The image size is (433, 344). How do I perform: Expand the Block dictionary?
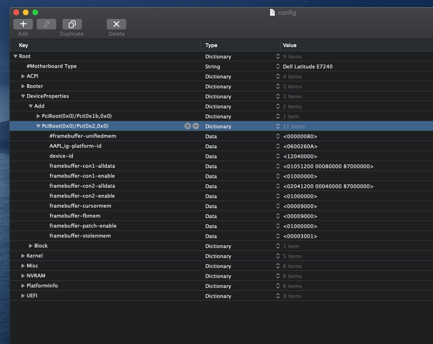click(31, 246)
